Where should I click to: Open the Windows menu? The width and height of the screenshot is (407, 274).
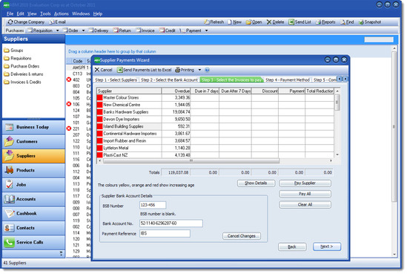click(81, 14)
